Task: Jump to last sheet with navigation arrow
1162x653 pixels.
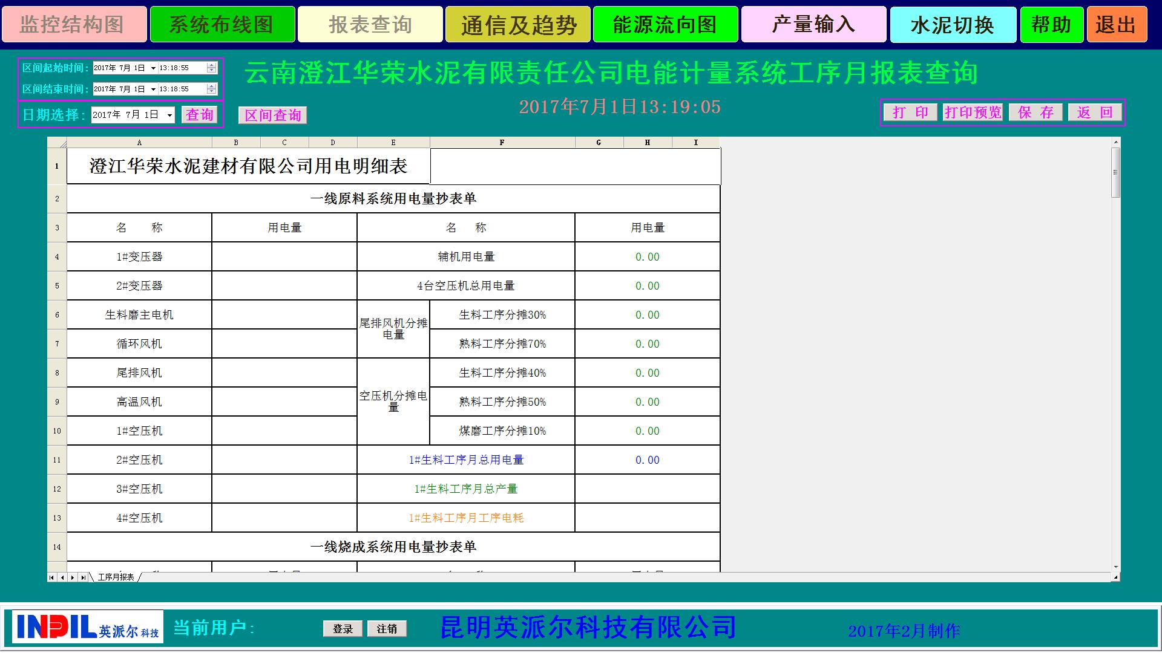Action: pos(83,578)
